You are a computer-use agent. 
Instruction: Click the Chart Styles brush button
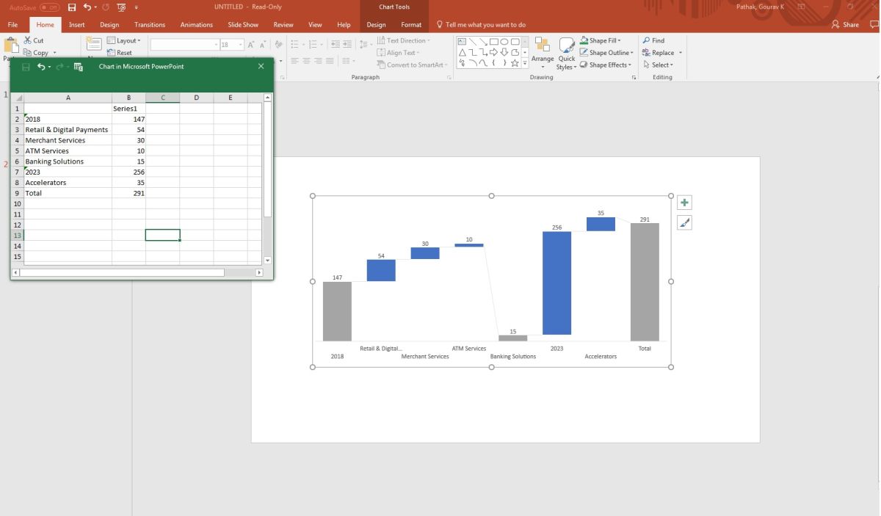[684, 222]
